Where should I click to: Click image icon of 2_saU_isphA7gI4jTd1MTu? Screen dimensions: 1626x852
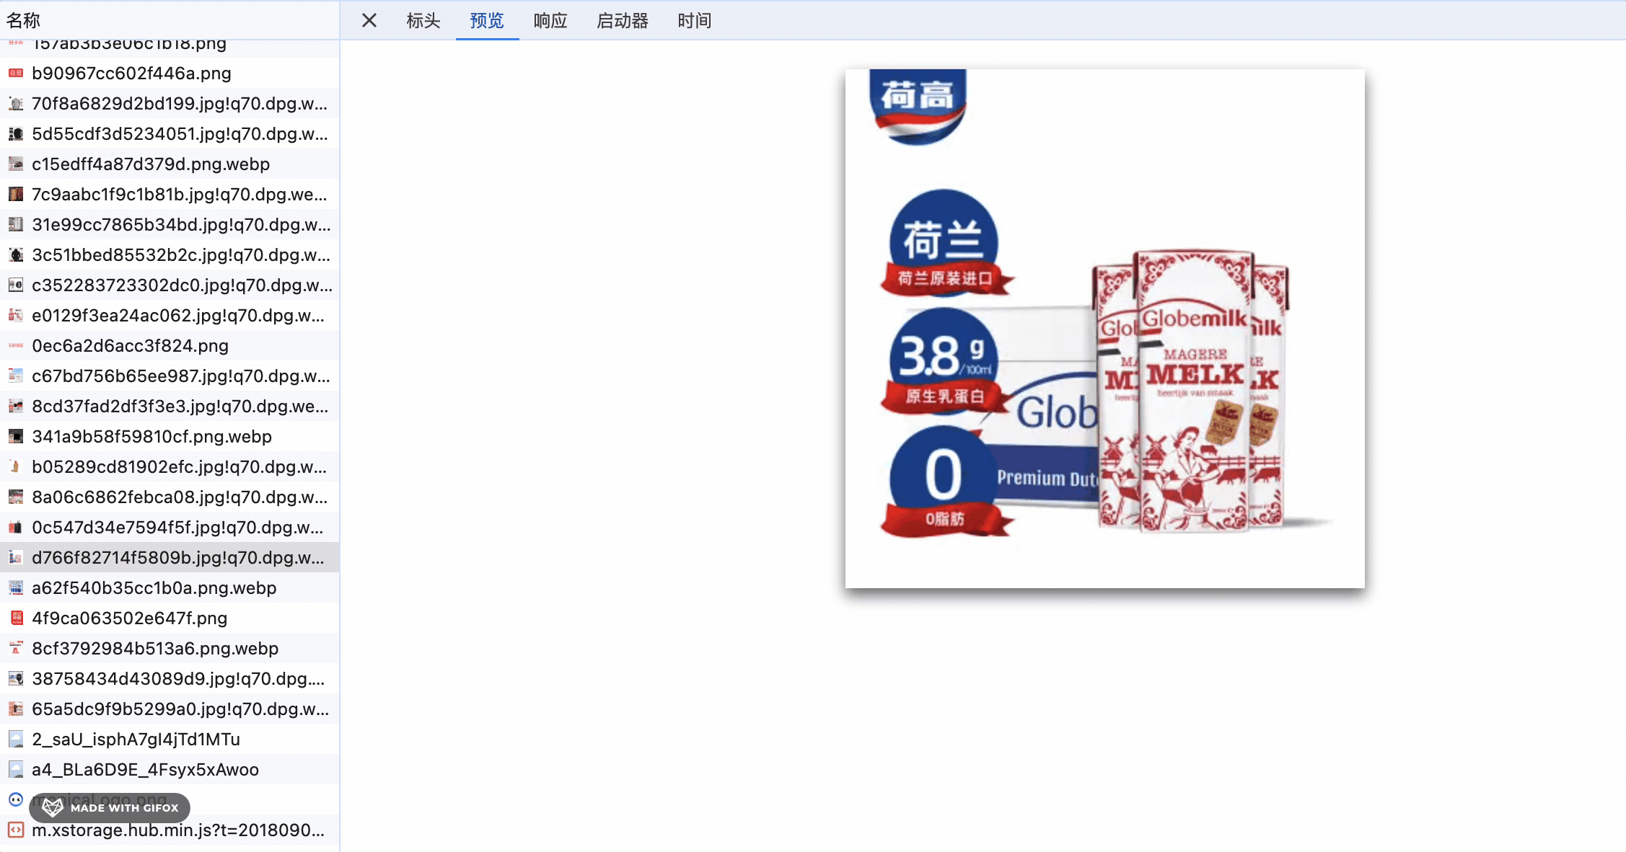16,739
